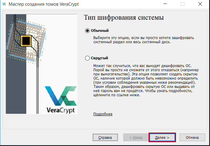
Task: Click the description text under Обычный
Action: [x=143, y=40]
